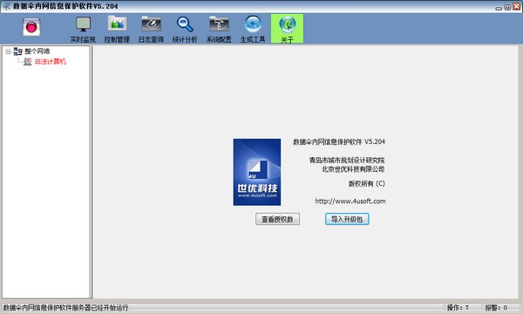Click 导入升级包 button
The height and width of the screenshot is (314, 523).
pos(347,219)
